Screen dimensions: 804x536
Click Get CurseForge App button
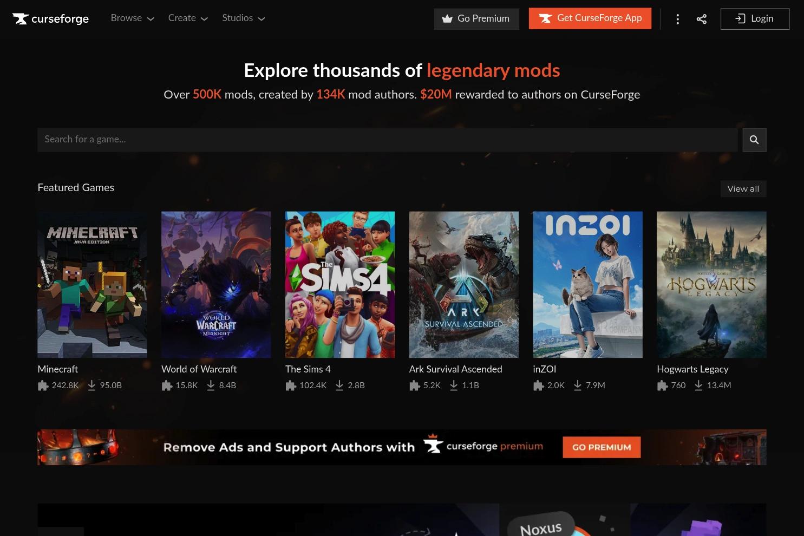(x=590, y=18)
